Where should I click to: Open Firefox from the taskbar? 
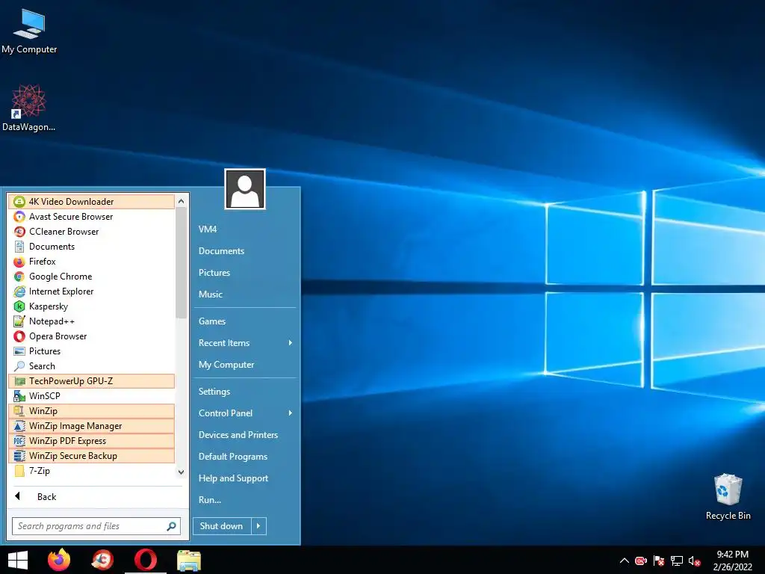tap(59, 560)
